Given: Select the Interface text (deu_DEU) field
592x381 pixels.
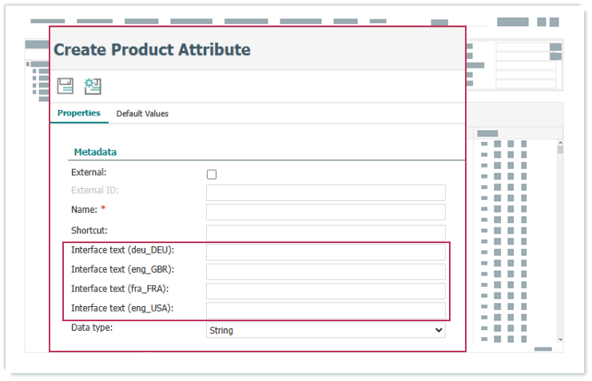Looking at the screenshot, I should click(x=325, y=252).
